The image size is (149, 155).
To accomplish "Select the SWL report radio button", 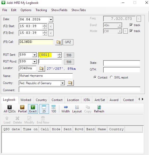I will point(111,77).
